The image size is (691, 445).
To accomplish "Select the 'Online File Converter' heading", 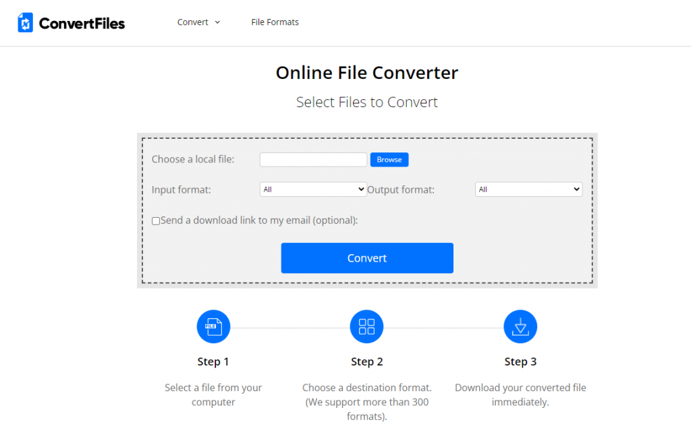I will pyautogui.click(x=367, y=73).
